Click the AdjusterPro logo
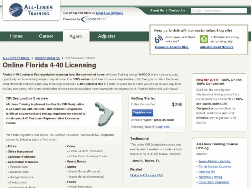This screenshot has height=188, width=251. click(x=94, y=19)
